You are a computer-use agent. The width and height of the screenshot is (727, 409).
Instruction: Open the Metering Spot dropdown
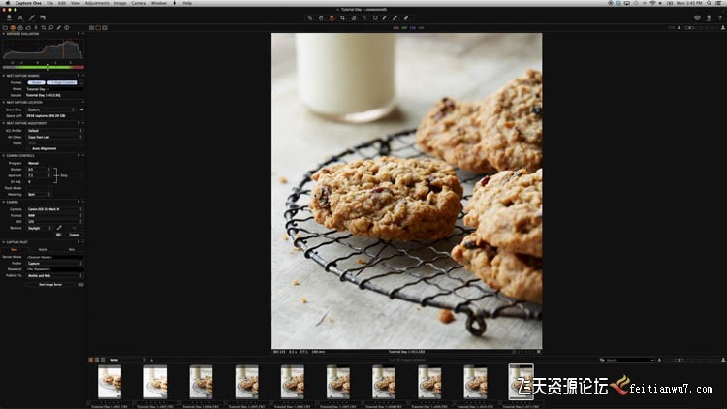point(39,194)
